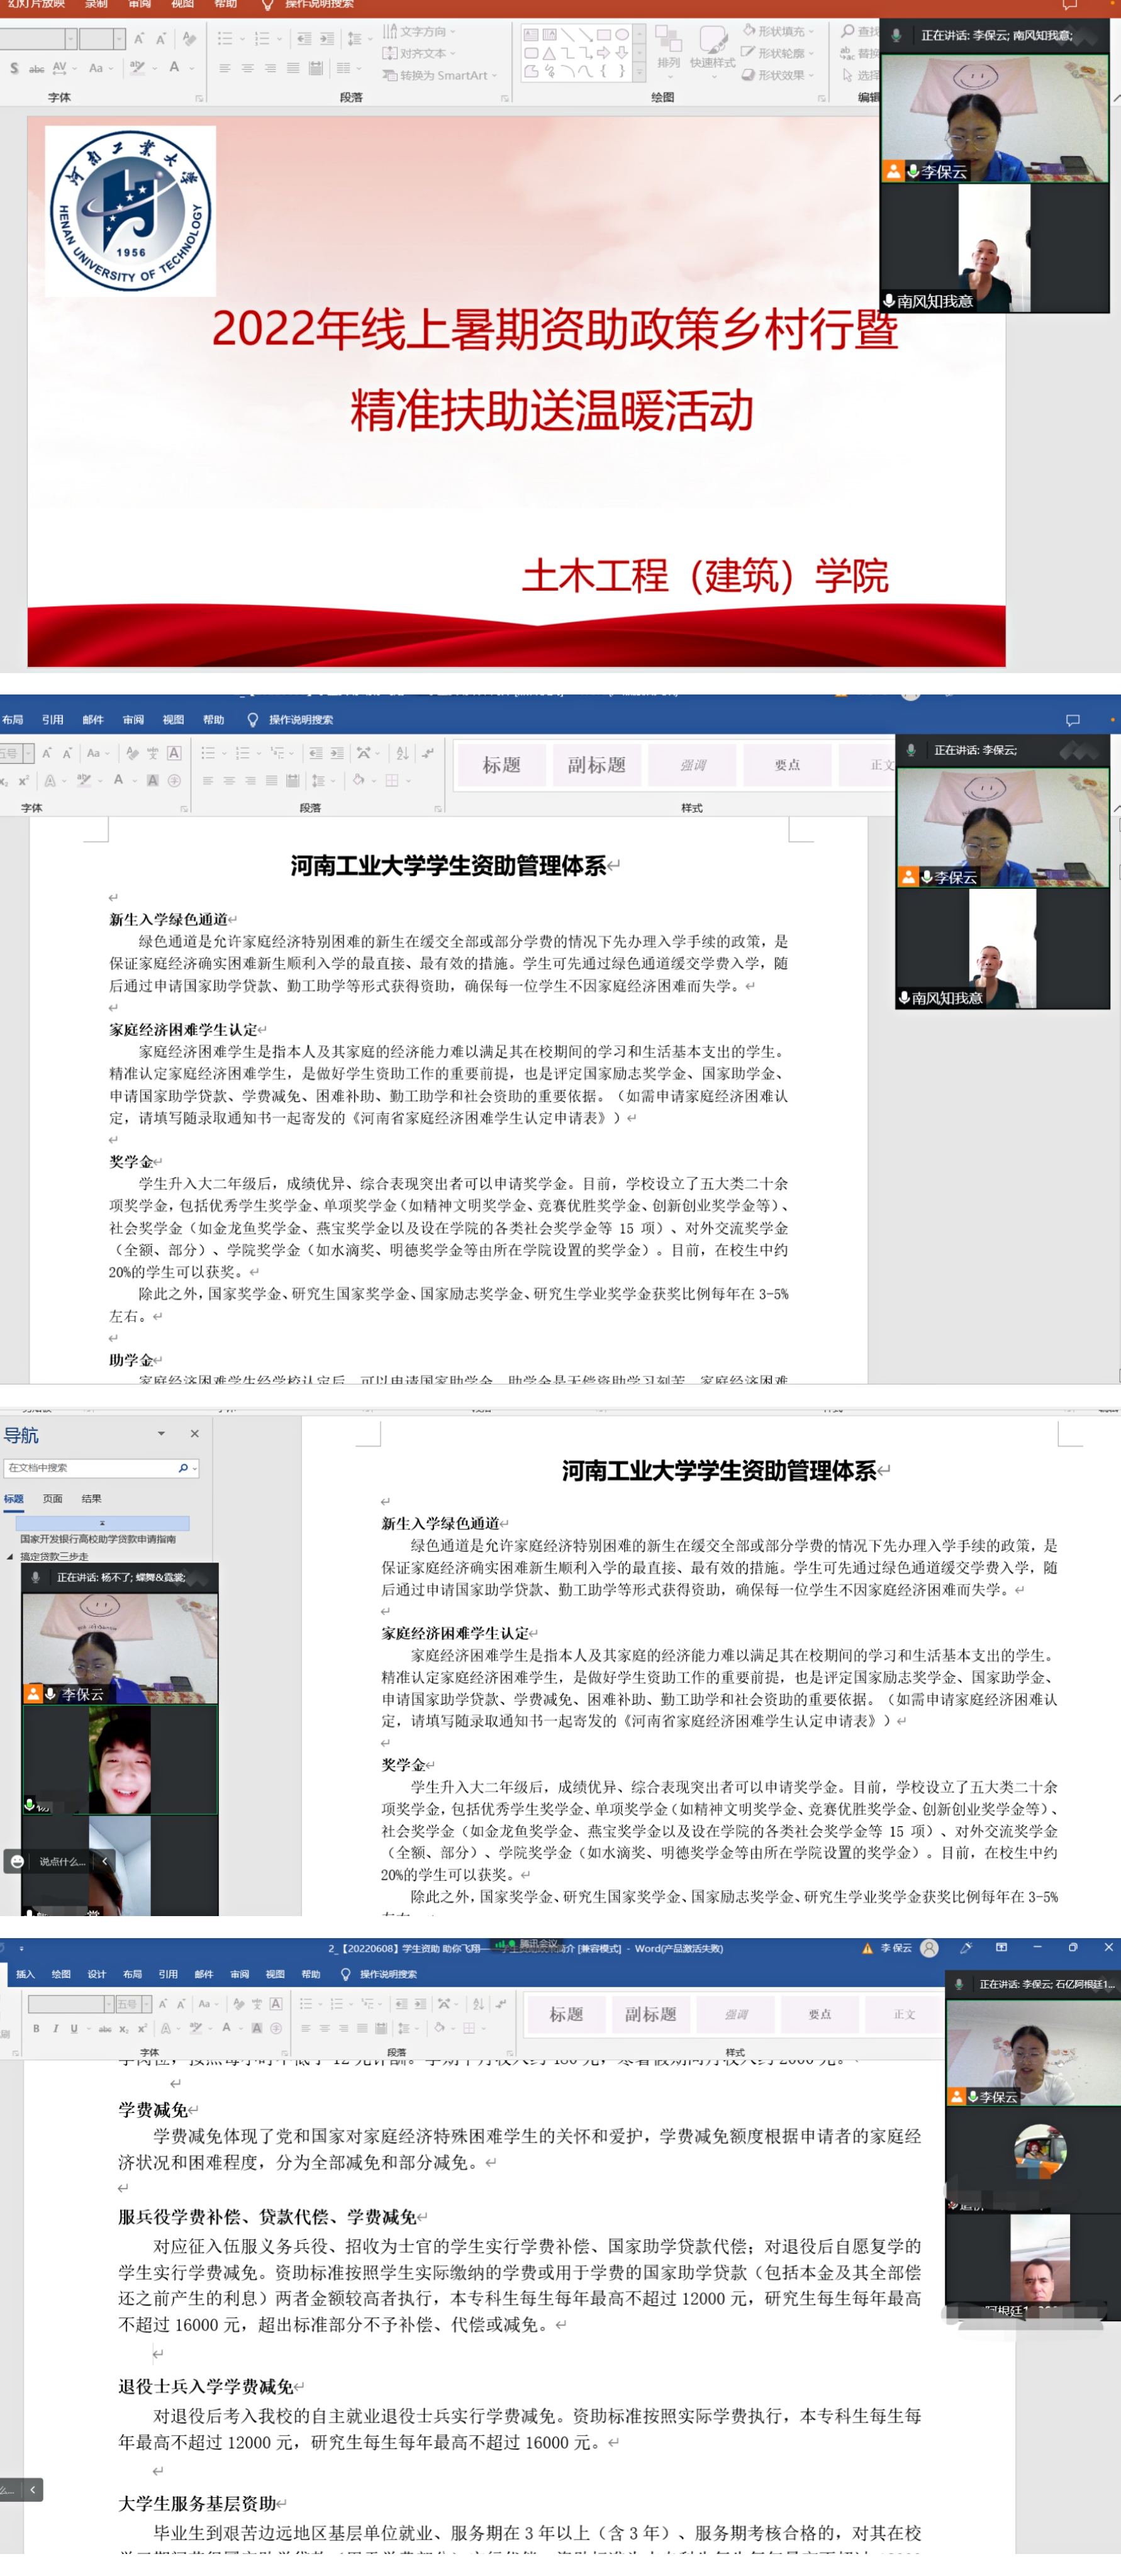Apply 标题 style in bottom Word window
The height and width of the screenshot is (2576, 1121).
pyautogui.click(x=566, y=2014)
